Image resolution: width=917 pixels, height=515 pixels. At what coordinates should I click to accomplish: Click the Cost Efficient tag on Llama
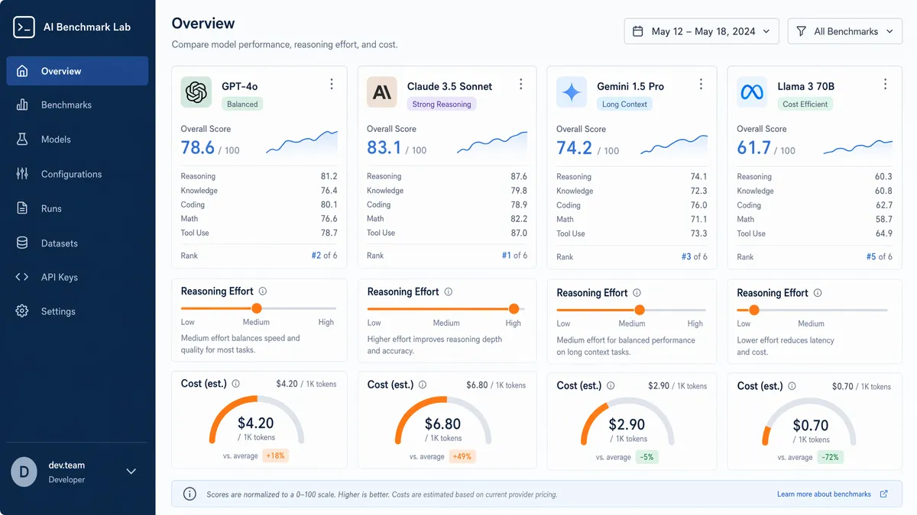[x=805, y=105]
